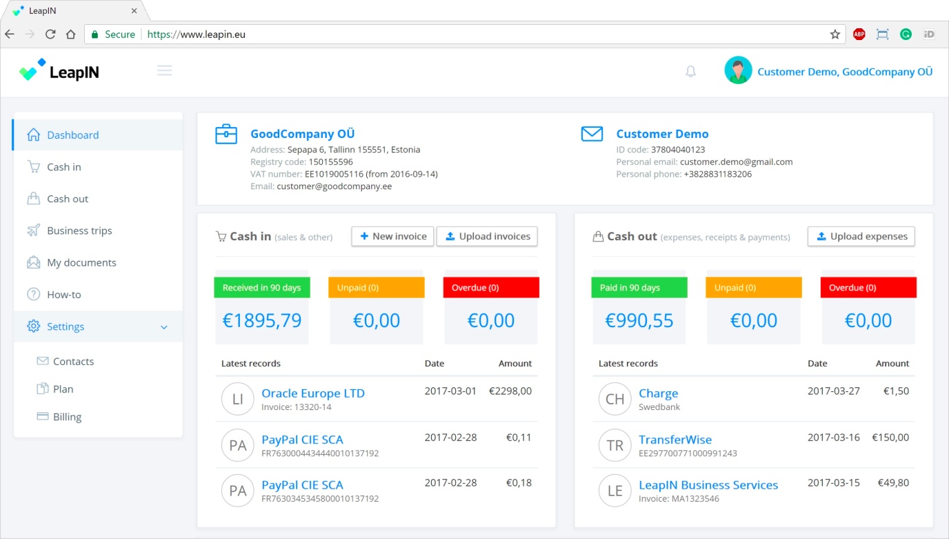Open the How-to page

tap(98, 294)
